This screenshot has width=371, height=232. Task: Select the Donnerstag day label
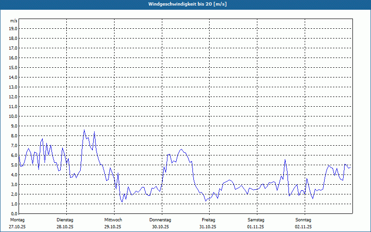click(x=160, y=220)
